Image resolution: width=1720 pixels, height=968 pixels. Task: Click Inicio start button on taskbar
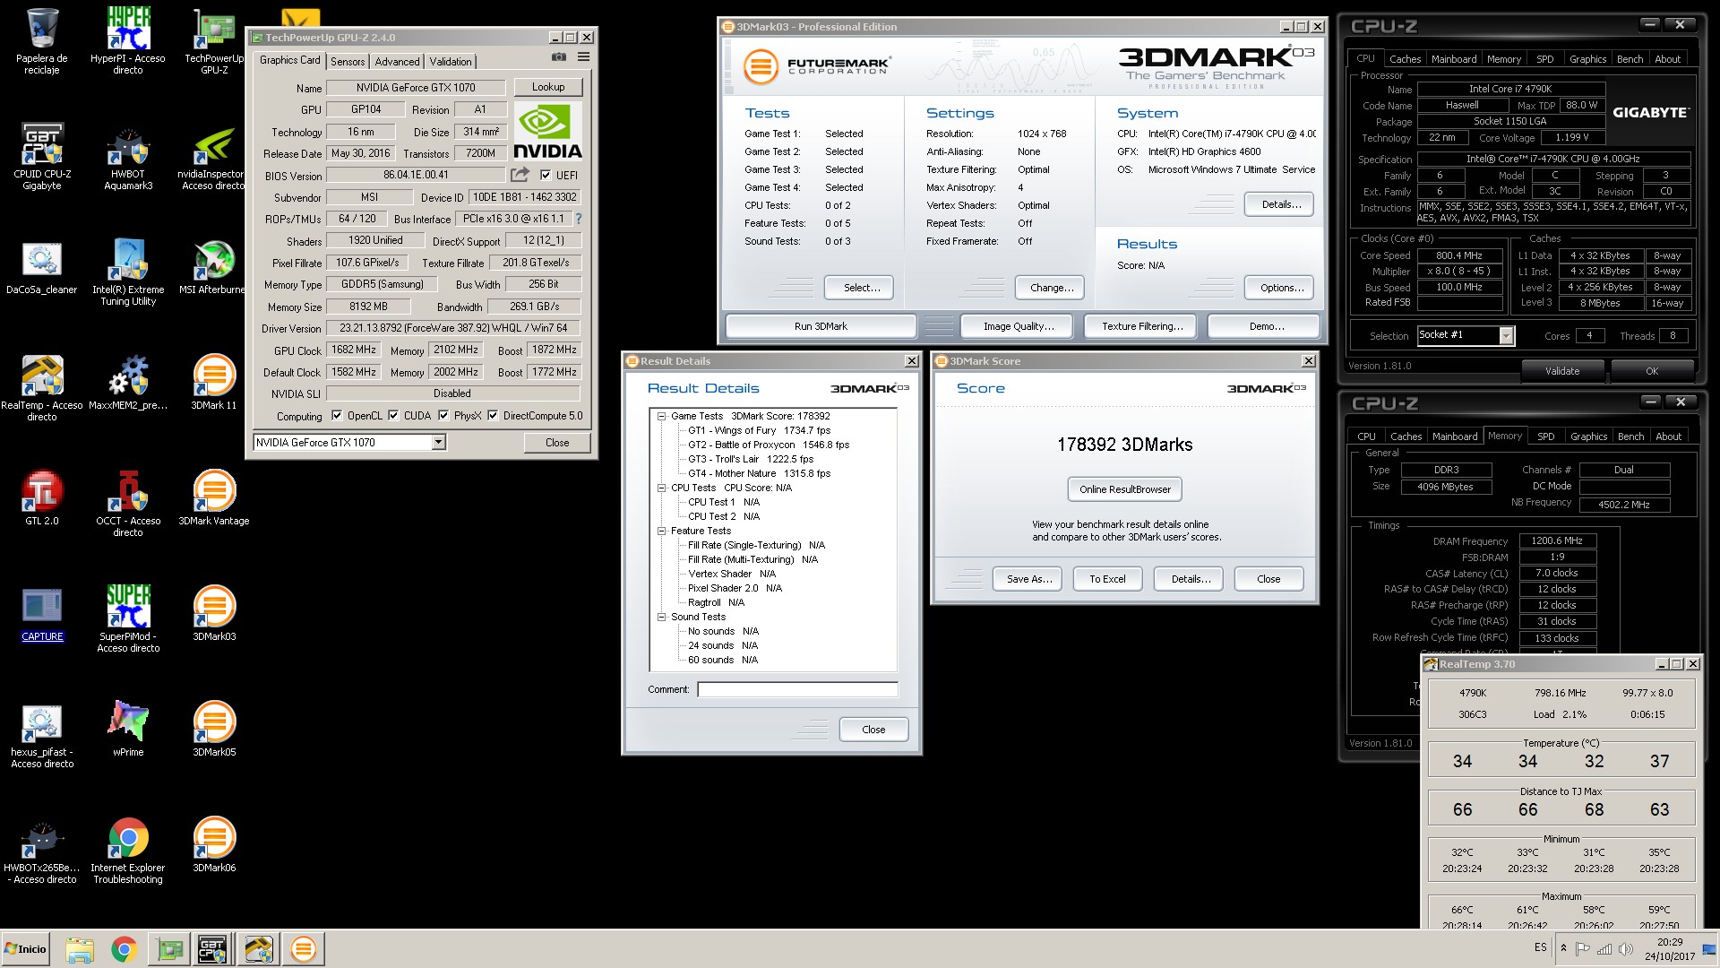pyautogui.click(x=26, y=948)
